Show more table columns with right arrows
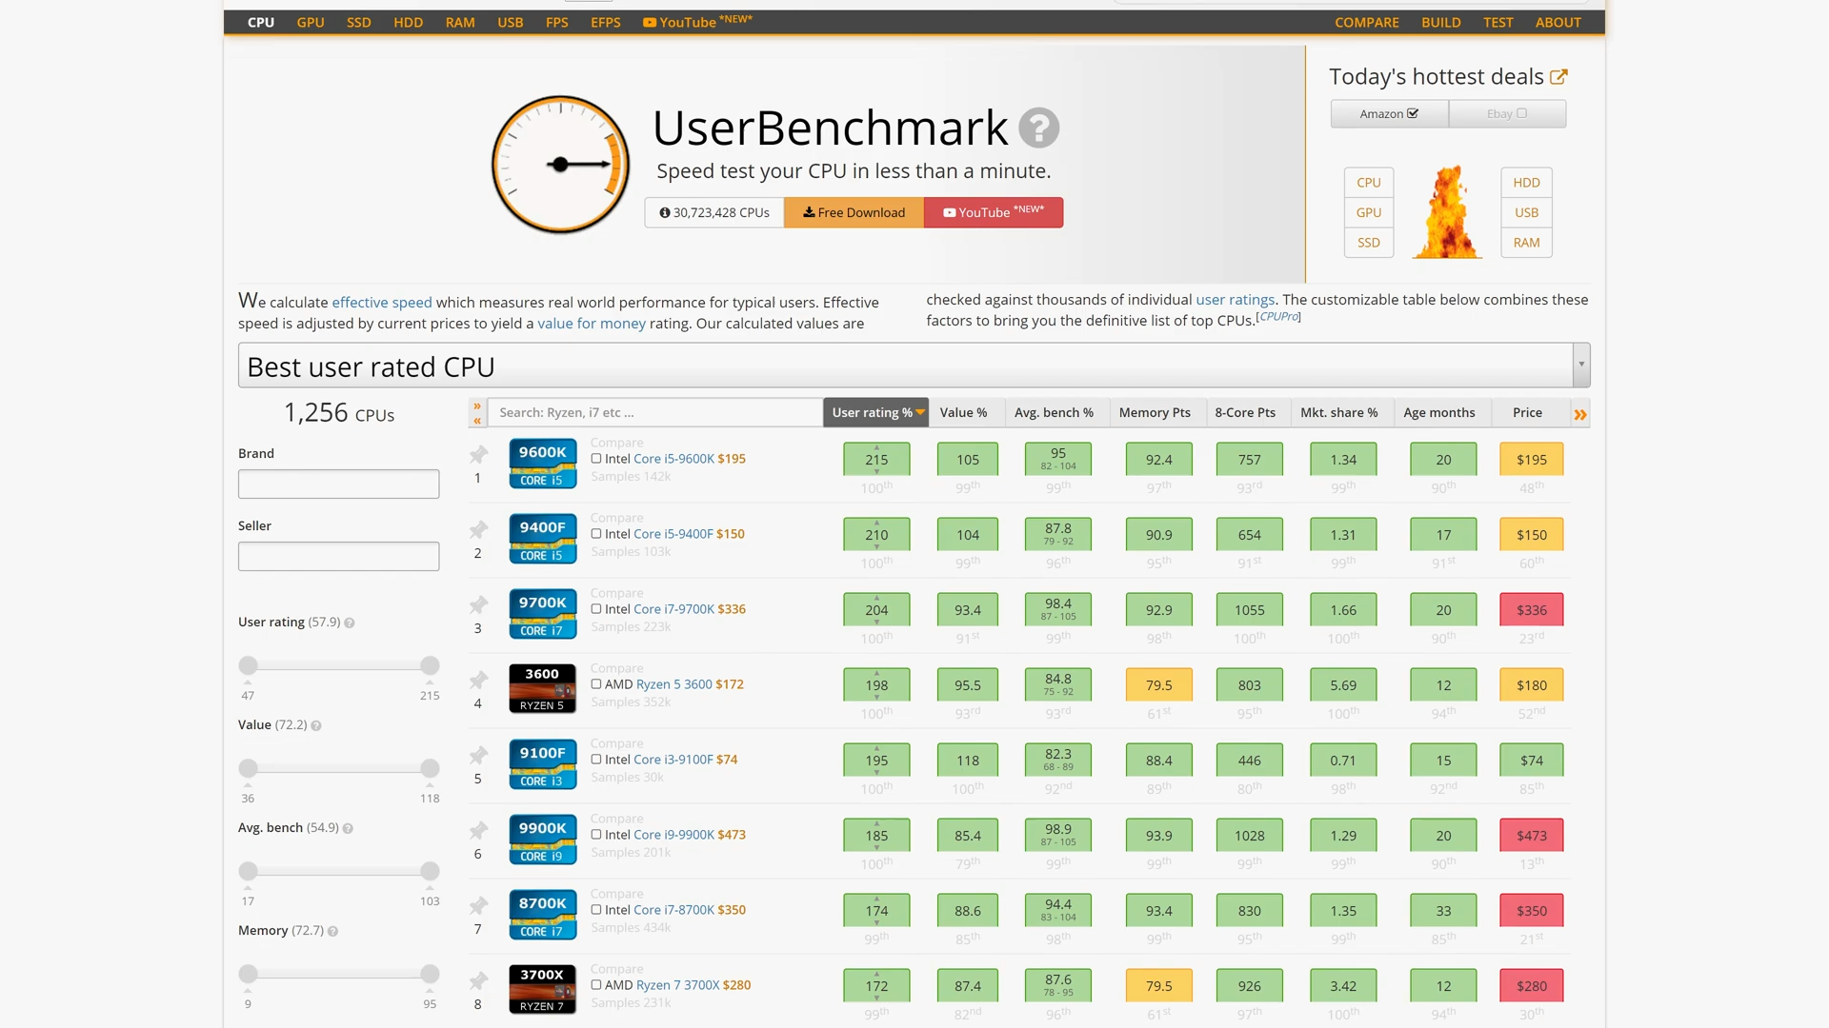The height and width of the screenshot is (1028, 1829). [x=1580, y=414]
